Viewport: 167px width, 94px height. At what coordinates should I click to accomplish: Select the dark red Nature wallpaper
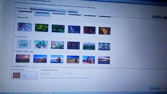click(89, 30)
